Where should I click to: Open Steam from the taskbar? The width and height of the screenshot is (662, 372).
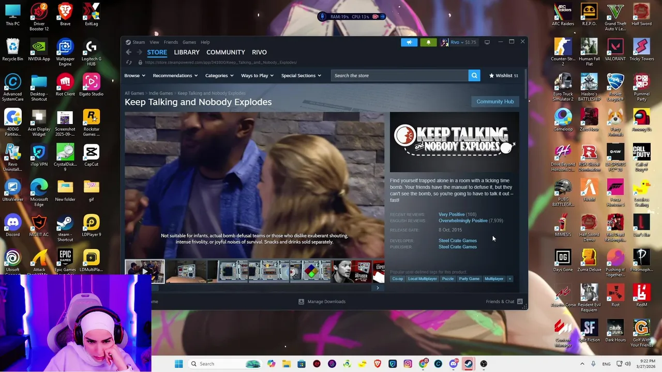pos(468,364)
